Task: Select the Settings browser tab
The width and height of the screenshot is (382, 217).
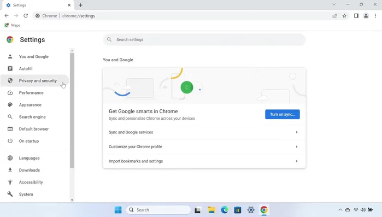Action: point(38,5)
